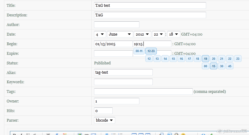
Task: Pick minute 00 in time picker
Action: (206, 66)
